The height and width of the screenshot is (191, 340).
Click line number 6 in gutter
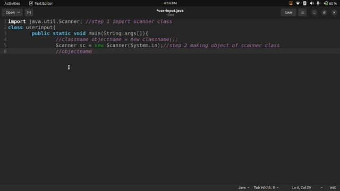5,51
